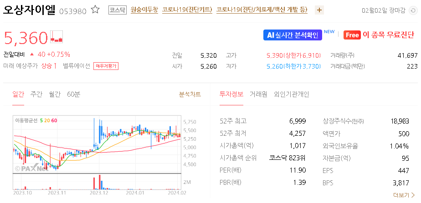The height and width of the screenshot is (203, 421).
Task: Click the 2023.12 date label on chart axis
Action: coord(99,192)
